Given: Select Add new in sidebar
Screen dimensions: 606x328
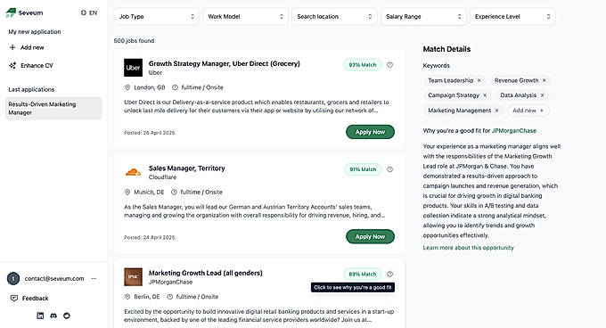Looking at the screenshot, I should pyautogui.click(x=32, y=47).
